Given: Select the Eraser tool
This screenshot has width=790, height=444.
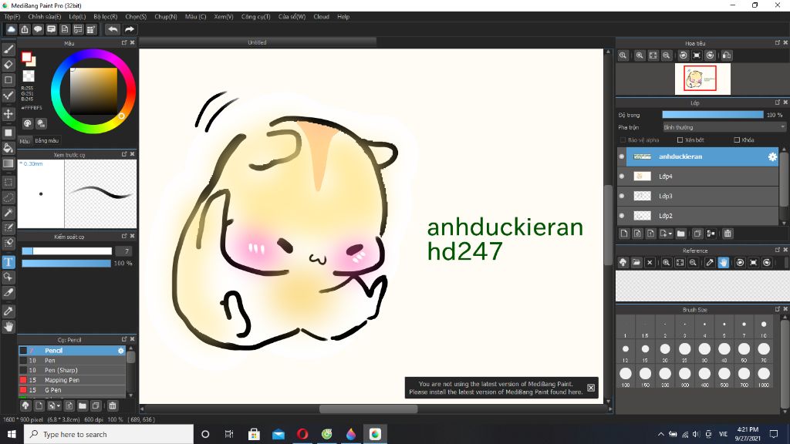Looking at the screenshot, I should 8,65.
